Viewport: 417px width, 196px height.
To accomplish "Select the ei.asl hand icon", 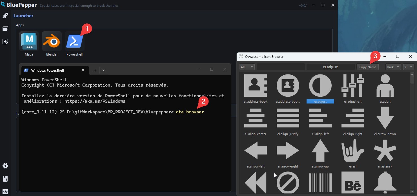I will pos(353,150).
